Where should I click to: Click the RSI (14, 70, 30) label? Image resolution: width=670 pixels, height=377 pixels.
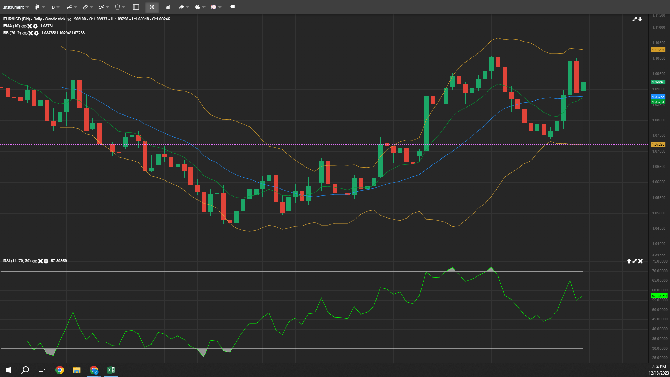pyautogui.click(x=17, y=261)
